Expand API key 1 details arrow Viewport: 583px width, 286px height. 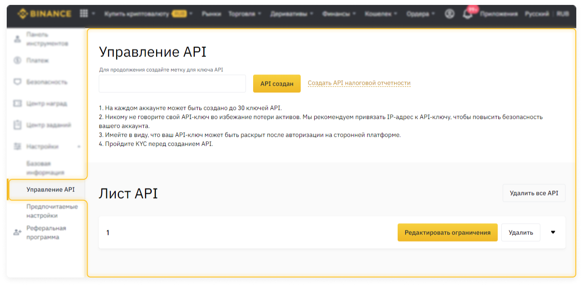coord(553,232)
